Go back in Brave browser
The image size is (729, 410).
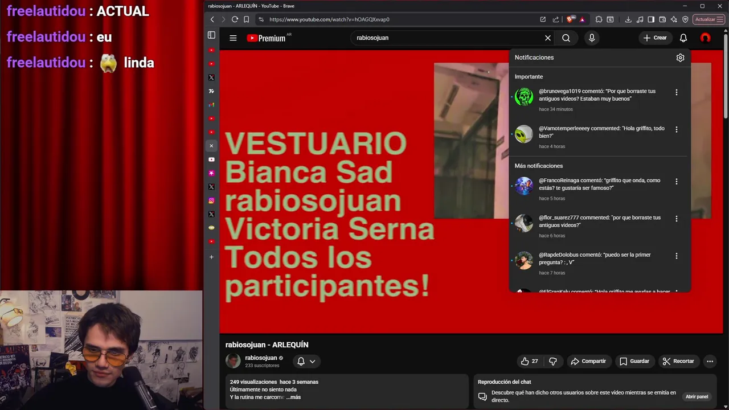pyautogui.click(x=212, y=19)
